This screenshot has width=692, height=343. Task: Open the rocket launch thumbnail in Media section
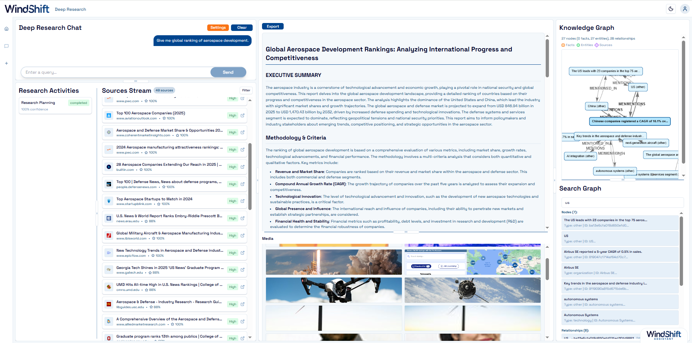coord(333,262)
